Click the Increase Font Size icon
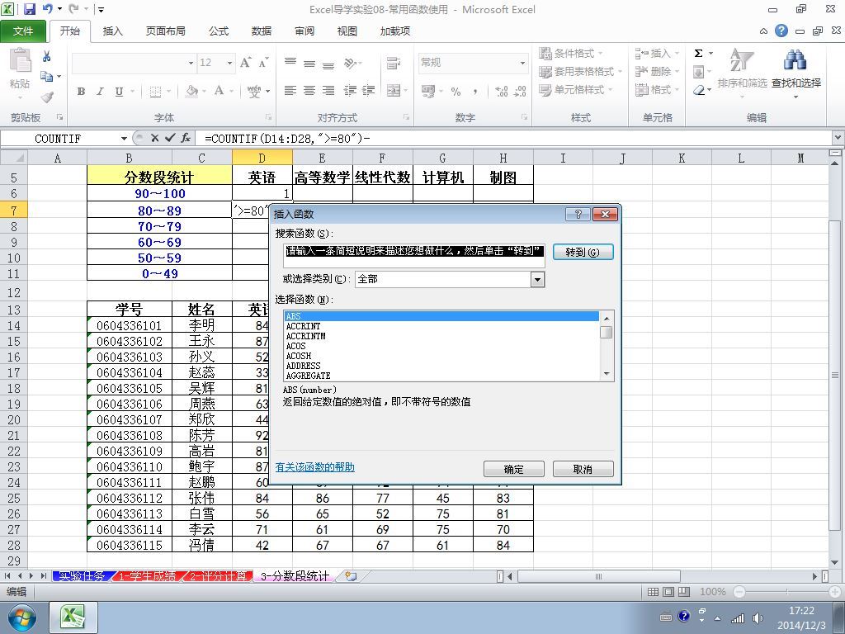 pyautogui.click(x=245, y=63)
